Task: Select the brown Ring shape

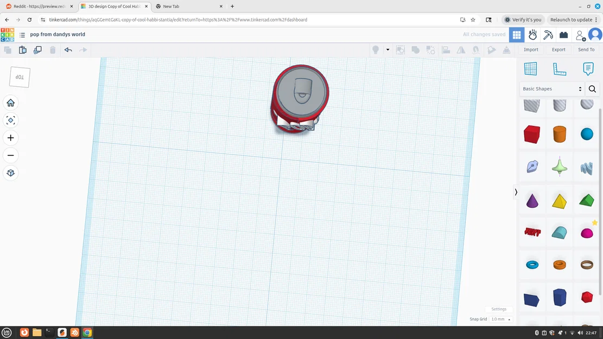Action: pyautogui.click(x=587, y=265)
